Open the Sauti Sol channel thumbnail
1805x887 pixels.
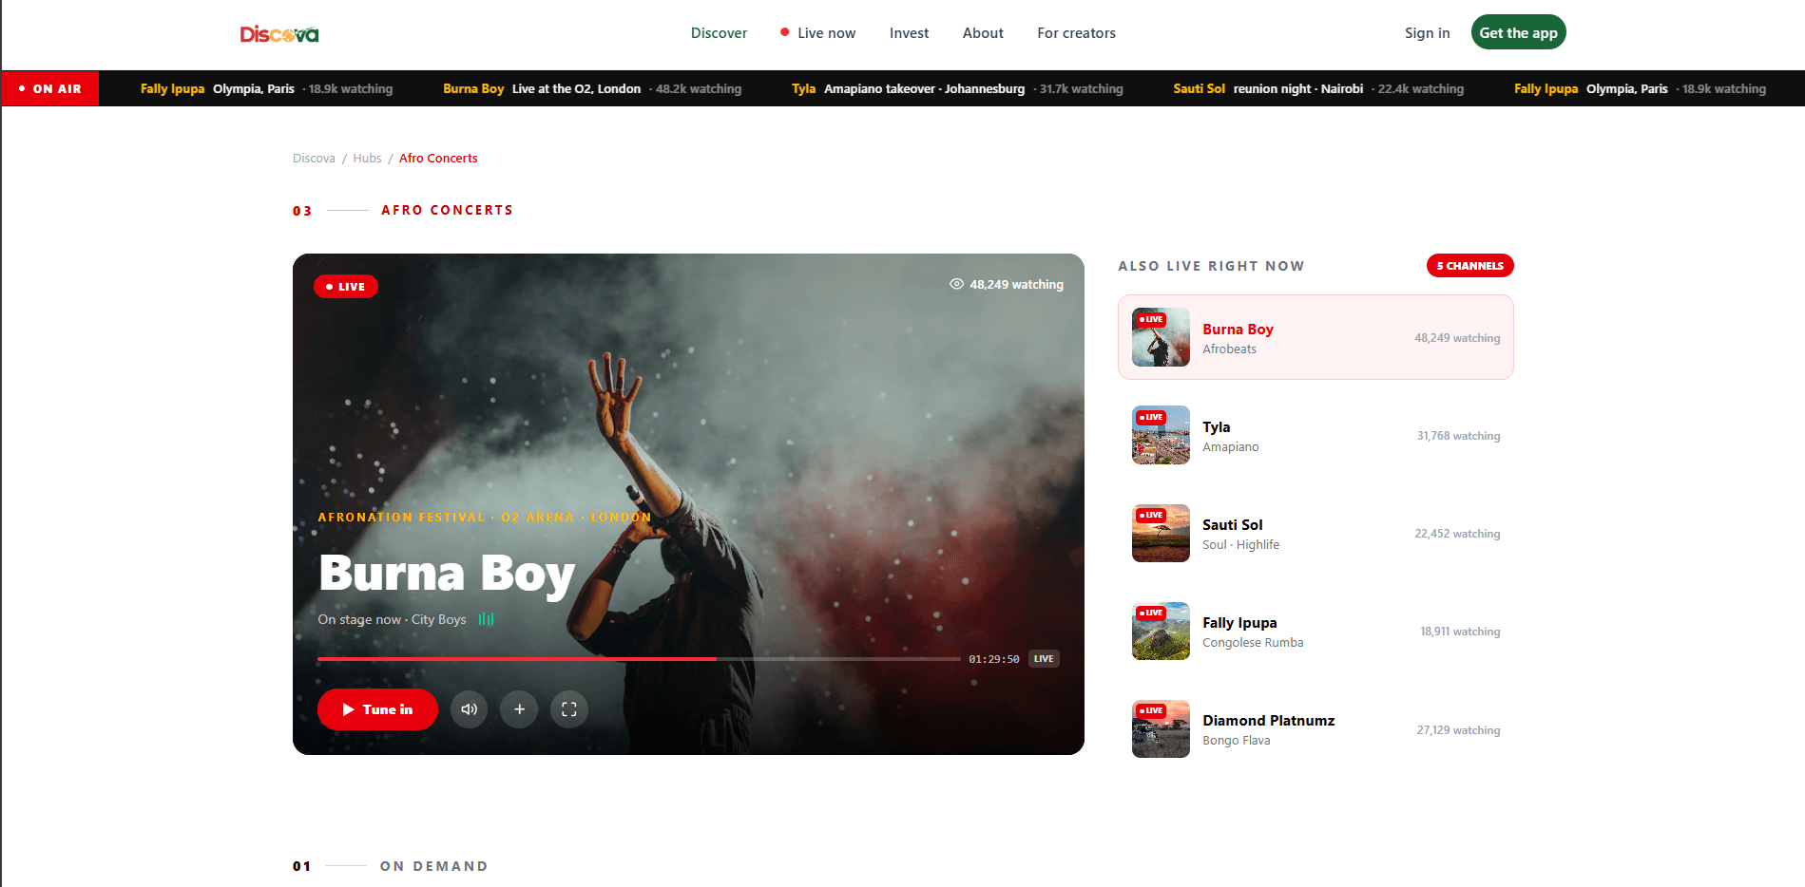coord(1161,533)
